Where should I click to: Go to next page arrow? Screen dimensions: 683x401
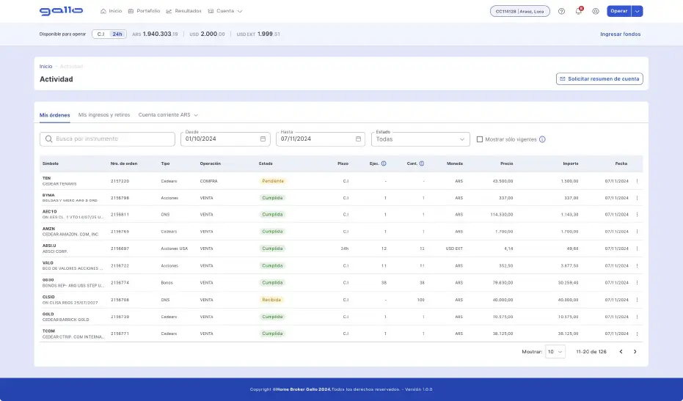[x=635, y=352]
